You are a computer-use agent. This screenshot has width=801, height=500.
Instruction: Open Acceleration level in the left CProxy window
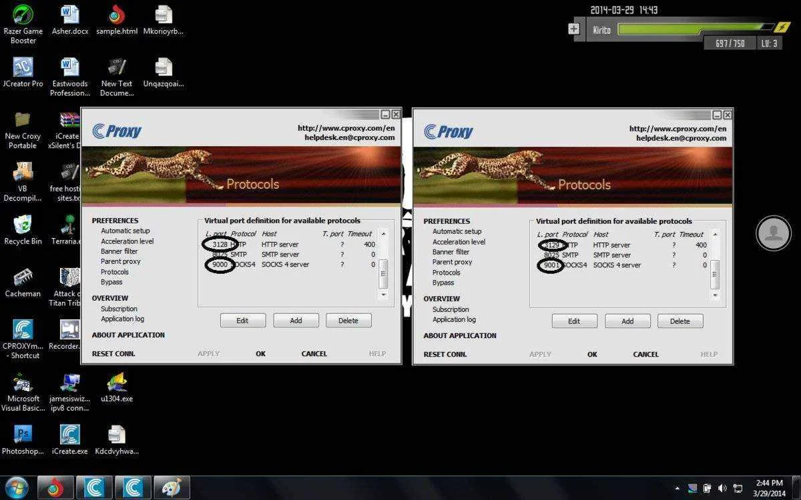pyautogui.click(x=127, y=241)
